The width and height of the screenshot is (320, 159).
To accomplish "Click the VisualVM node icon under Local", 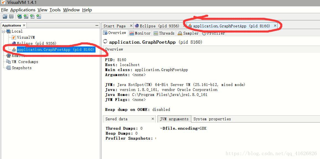I will pos(14,37).
